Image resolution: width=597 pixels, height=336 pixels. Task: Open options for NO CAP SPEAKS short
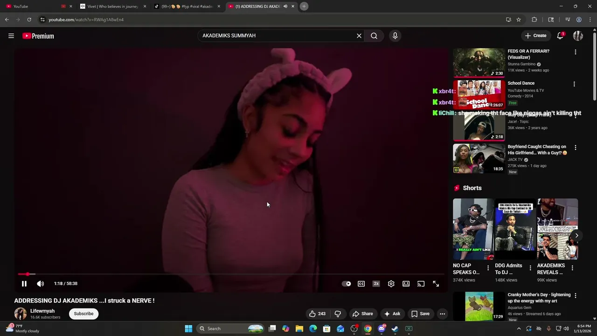488,268
